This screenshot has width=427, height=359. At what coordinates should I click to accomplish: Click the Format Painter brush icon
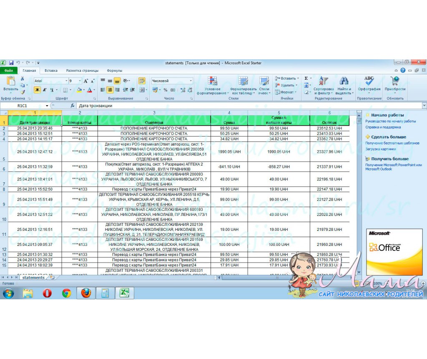(x=23, y=91)
